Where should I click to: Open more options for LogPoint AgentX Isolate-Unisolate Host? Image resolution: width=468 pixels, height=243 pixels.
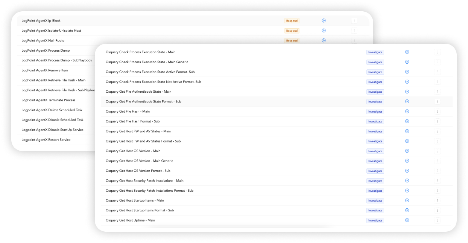click(x=354, y=31)
